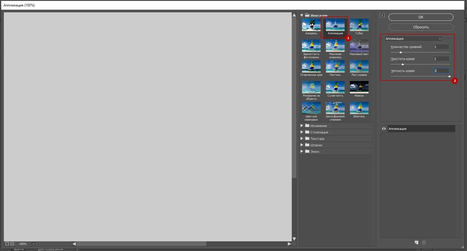
Task: Pick the Масляная живопись filter thumbnail
Action: point(335,46)
